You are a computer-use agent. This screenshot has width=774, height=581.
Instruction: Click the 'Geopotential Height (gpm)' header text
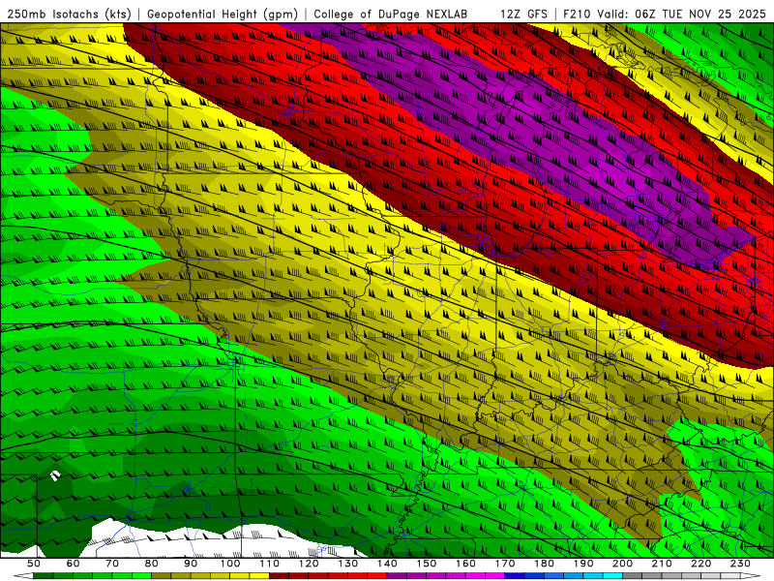pos(223,14)
